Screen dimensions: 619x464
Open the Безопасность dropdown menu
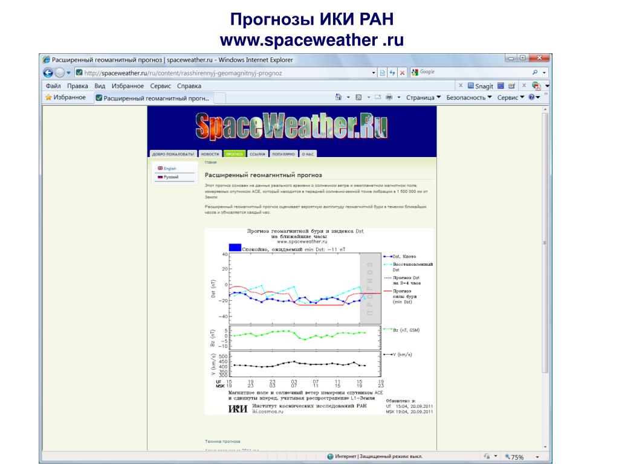[469, 97]
